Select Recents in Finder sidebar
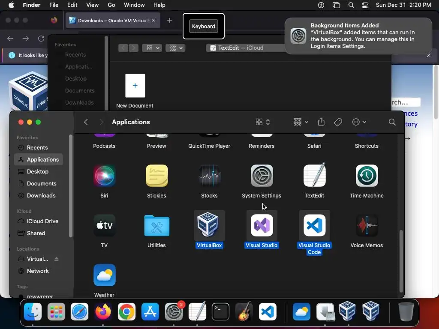The height and width of the screenshot is (329, 439). [x=39, y=147]
